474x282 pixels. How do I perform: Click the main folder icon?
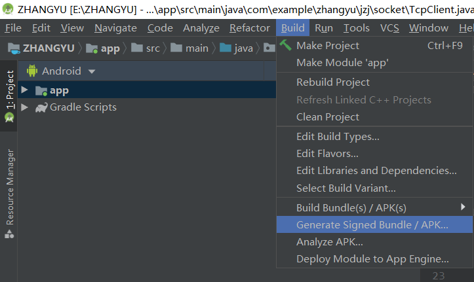point(176,48)
